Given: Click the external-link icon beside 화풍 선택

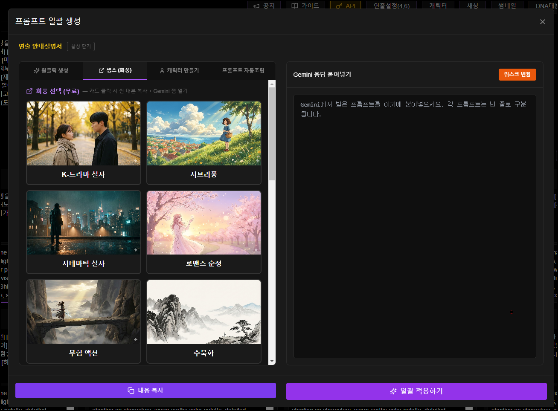Looking at the screenshot, I should [29, 91].
